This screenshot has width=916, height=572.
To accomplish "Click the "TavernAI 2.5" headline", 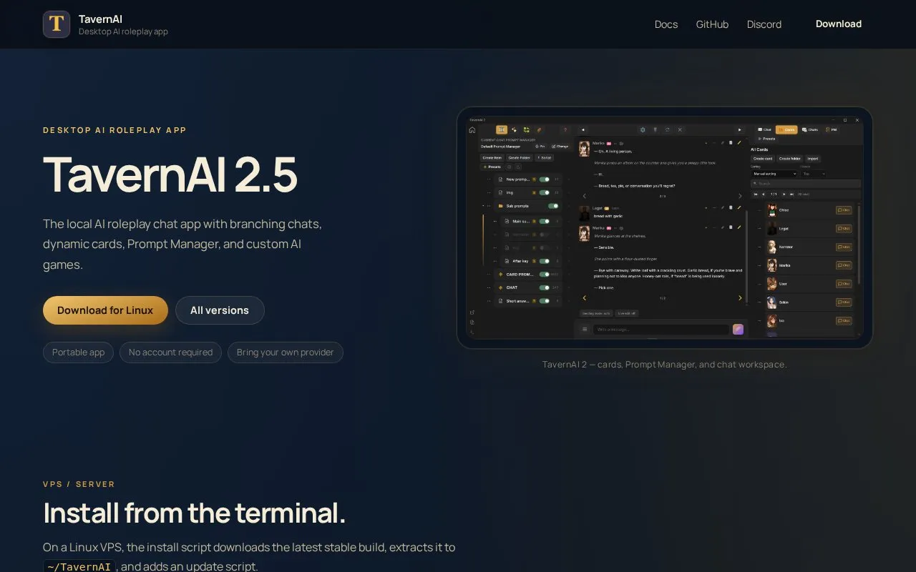I will click(170, 174).
